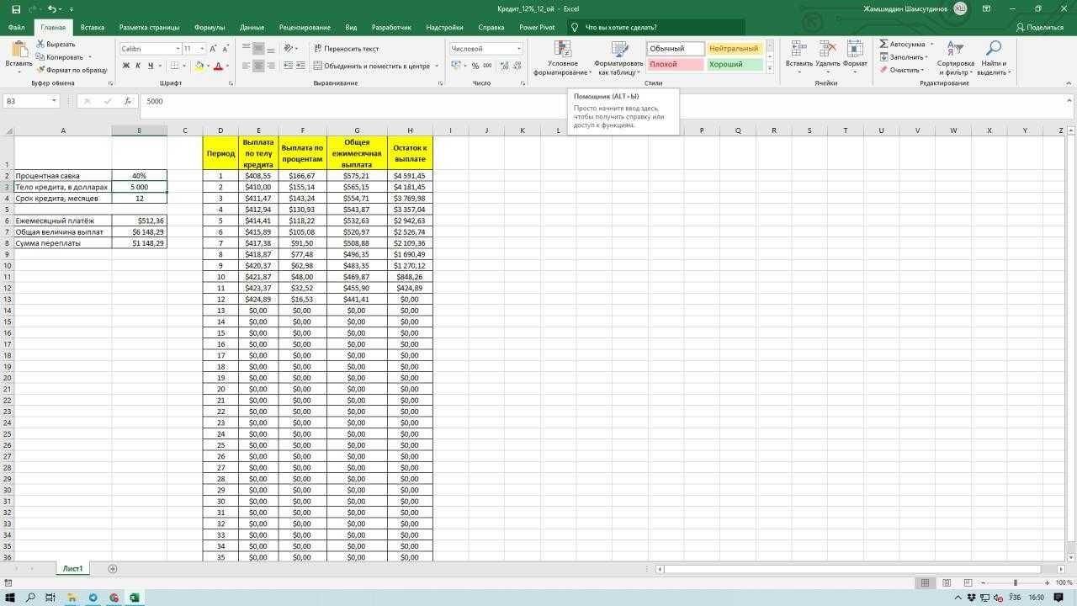The height and width of the screenshot is (606, 1077).
Task: Save the workbook with the floppy icon
Action: (x=16, y=8)
